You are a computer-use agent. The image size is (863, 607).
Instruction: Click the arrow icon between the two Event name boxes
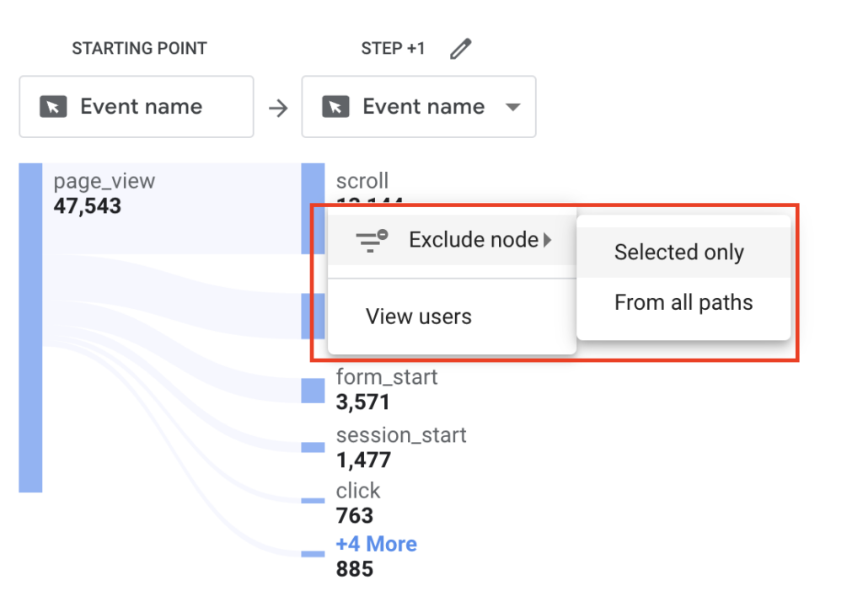pyautogui.click(x=277, y=108)
